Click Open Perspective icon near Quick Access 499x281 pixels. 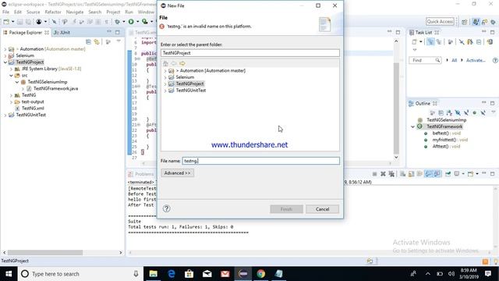(465, 22)
